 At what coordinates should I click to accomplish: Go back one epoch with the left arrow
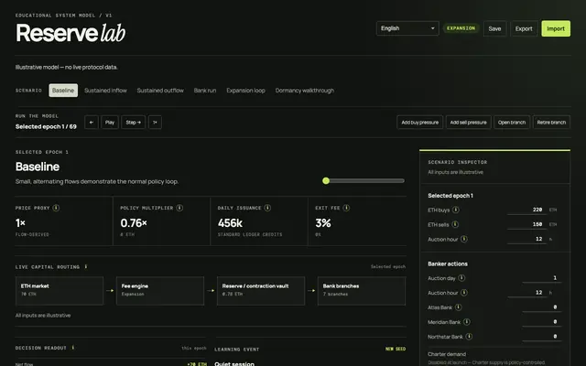click(92, 122)
